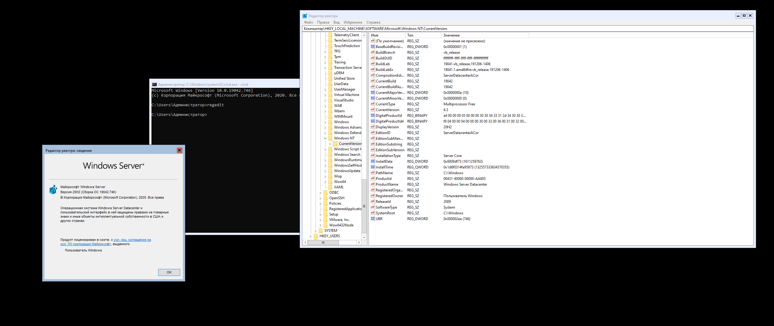Expand the TPG registry key
Screen dimensions: 774x326
(x=325, y=51)
